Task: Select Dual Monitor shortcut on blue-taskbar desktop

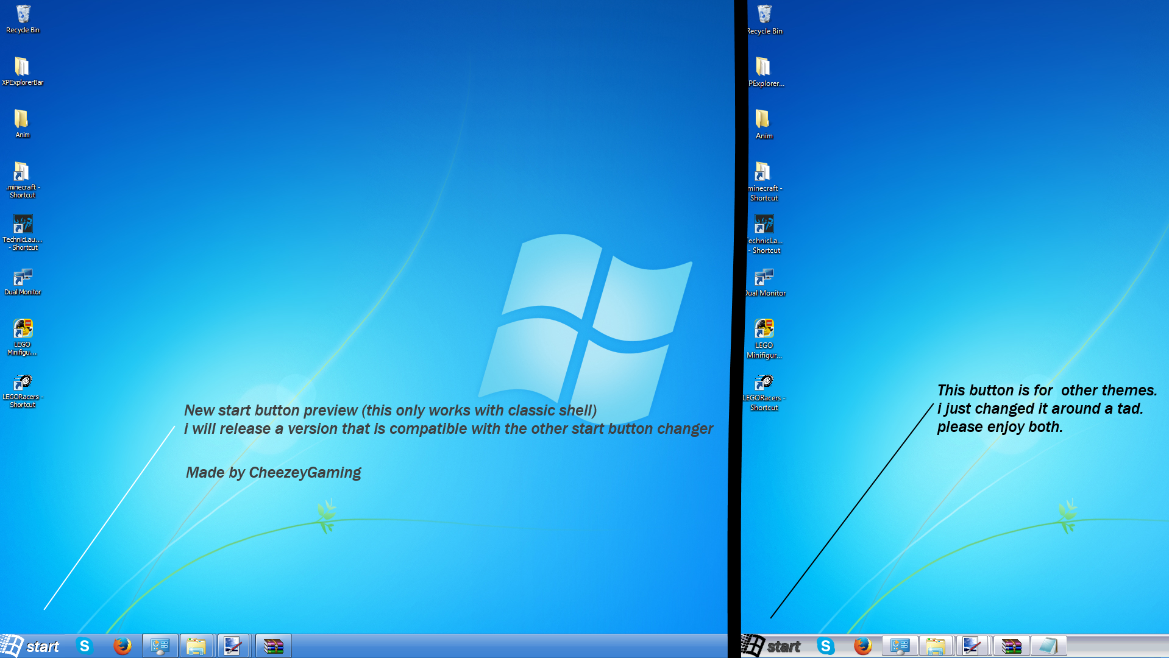Action: [23, 282]
